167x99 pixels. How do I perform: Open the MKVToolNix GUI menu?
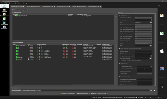click(4, 3)
